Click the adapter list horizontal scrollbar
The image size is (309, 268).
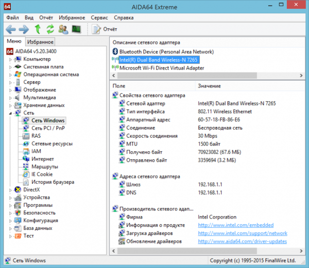click(x=208, y=76)
